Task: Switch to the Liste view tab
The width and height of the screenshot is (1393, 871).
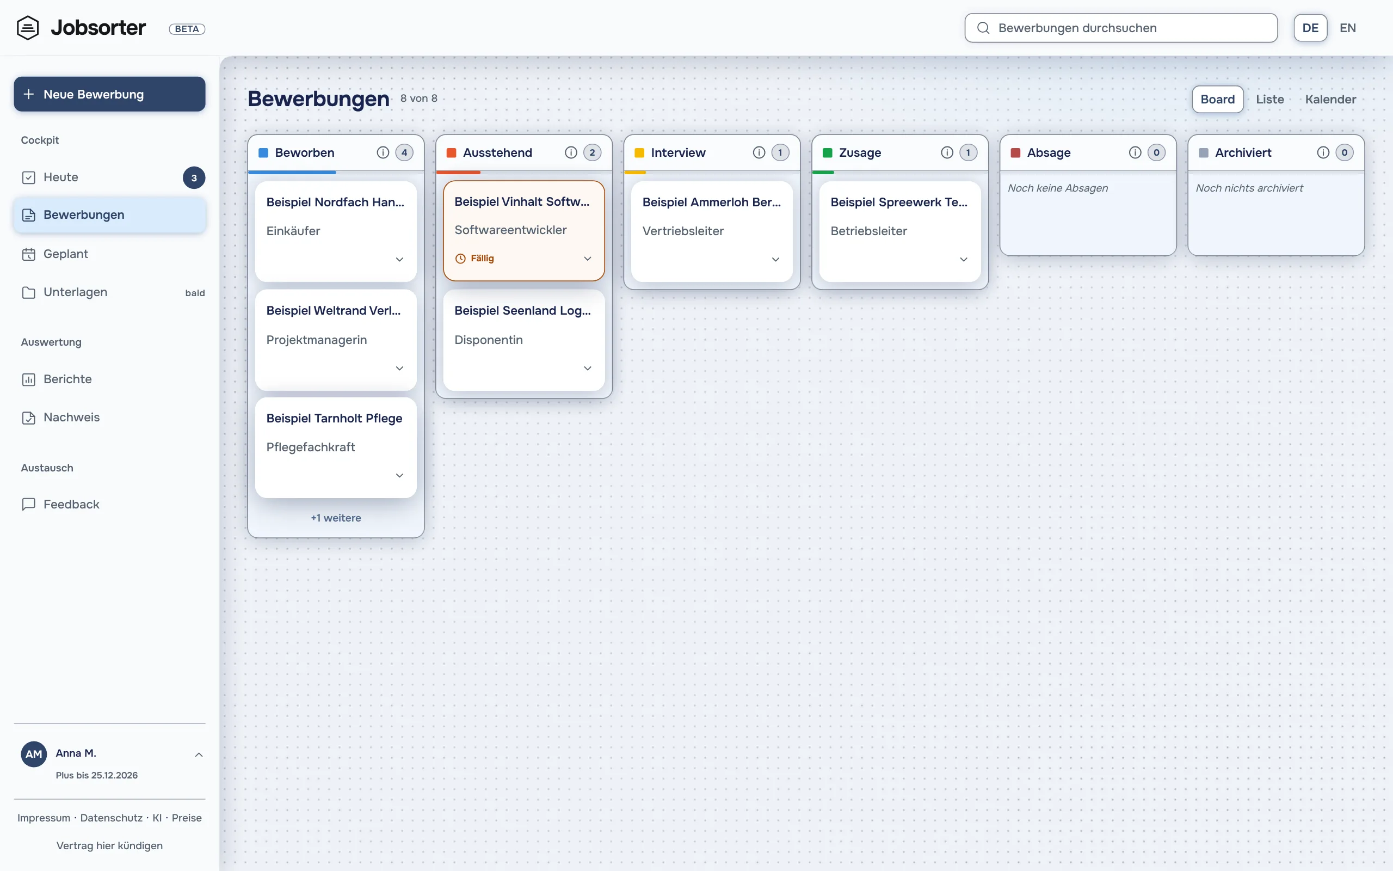Action: click(x=1270, y=99)
